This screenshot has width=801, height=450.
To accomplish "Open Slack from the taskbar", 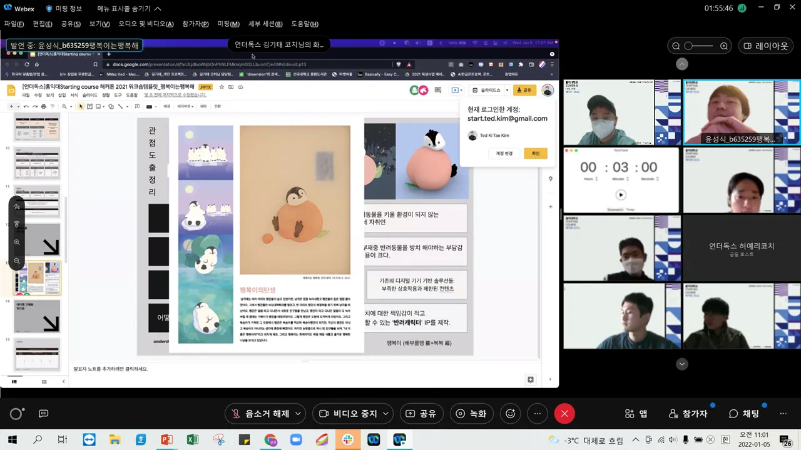I will pyautogui.click(x=347, y=440).
